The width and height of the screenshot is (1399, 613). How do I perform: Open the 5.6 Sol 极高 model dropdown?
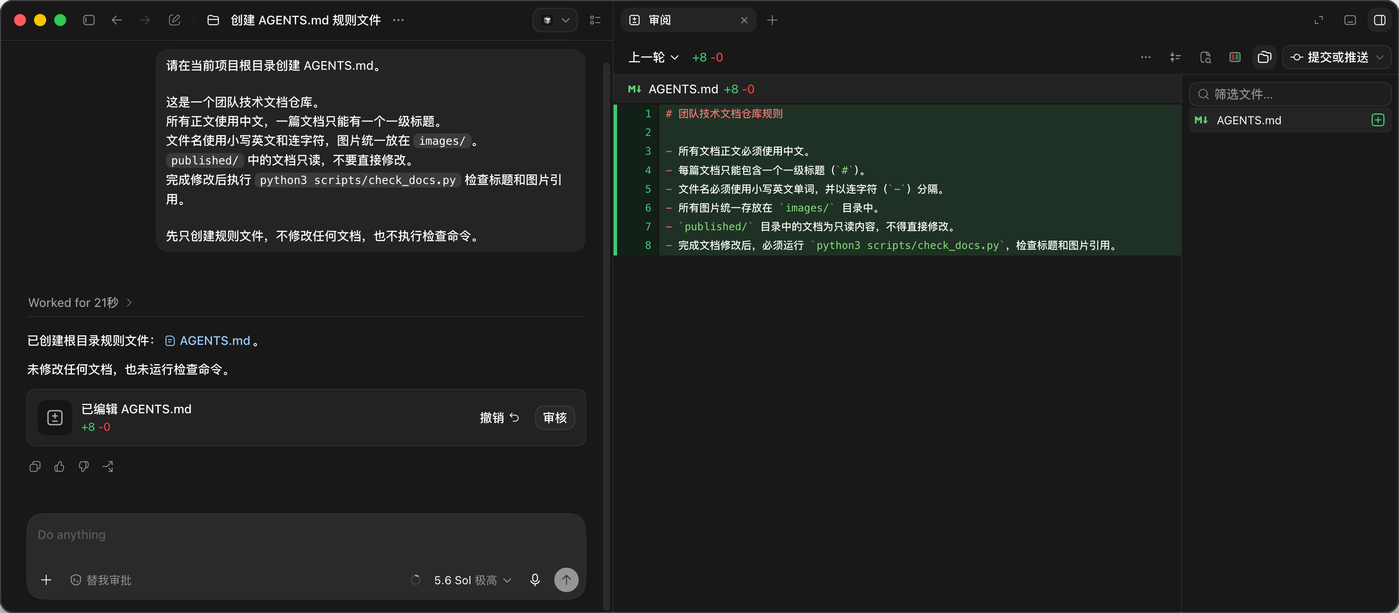click(x=472, y=580)
